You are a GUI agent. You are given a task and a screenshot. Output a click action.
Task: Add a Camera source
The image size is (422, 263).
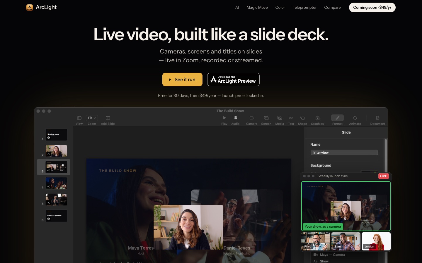(x=252, y=118)
